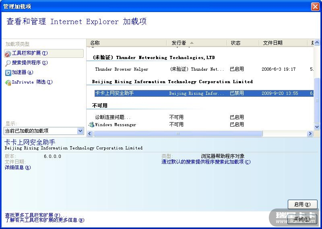Click the 已禁用 status cell
The width and height of the screenshot is (322, 229).
point(237,93)
